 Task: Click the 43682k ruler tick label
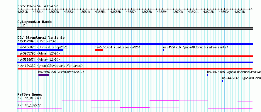click(54, 12)
